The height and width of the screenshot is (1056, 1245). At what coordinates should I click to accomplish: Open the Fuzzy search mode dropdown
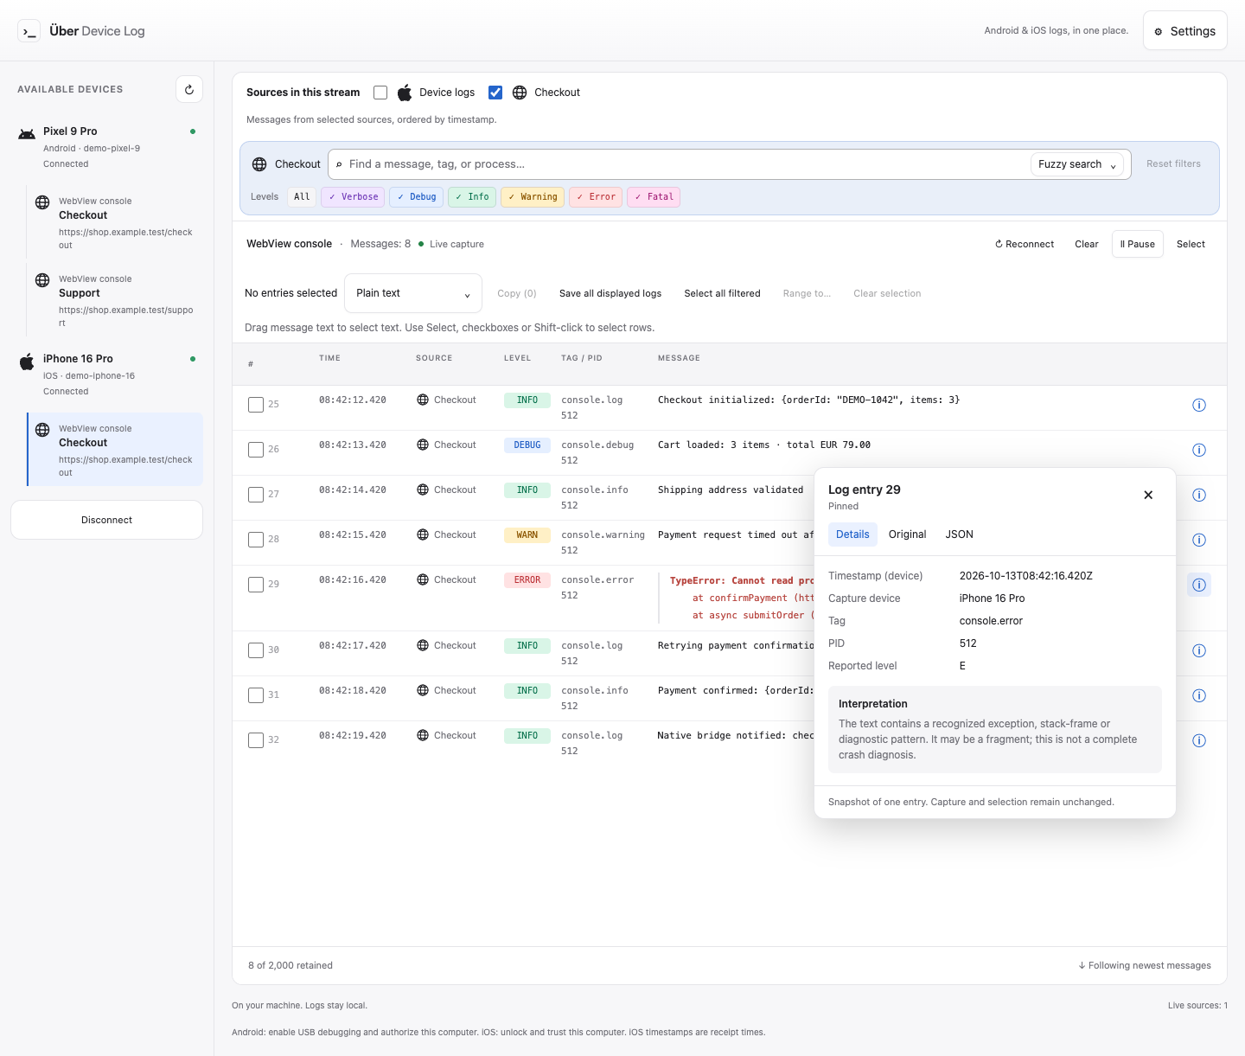pos(1077,164)
